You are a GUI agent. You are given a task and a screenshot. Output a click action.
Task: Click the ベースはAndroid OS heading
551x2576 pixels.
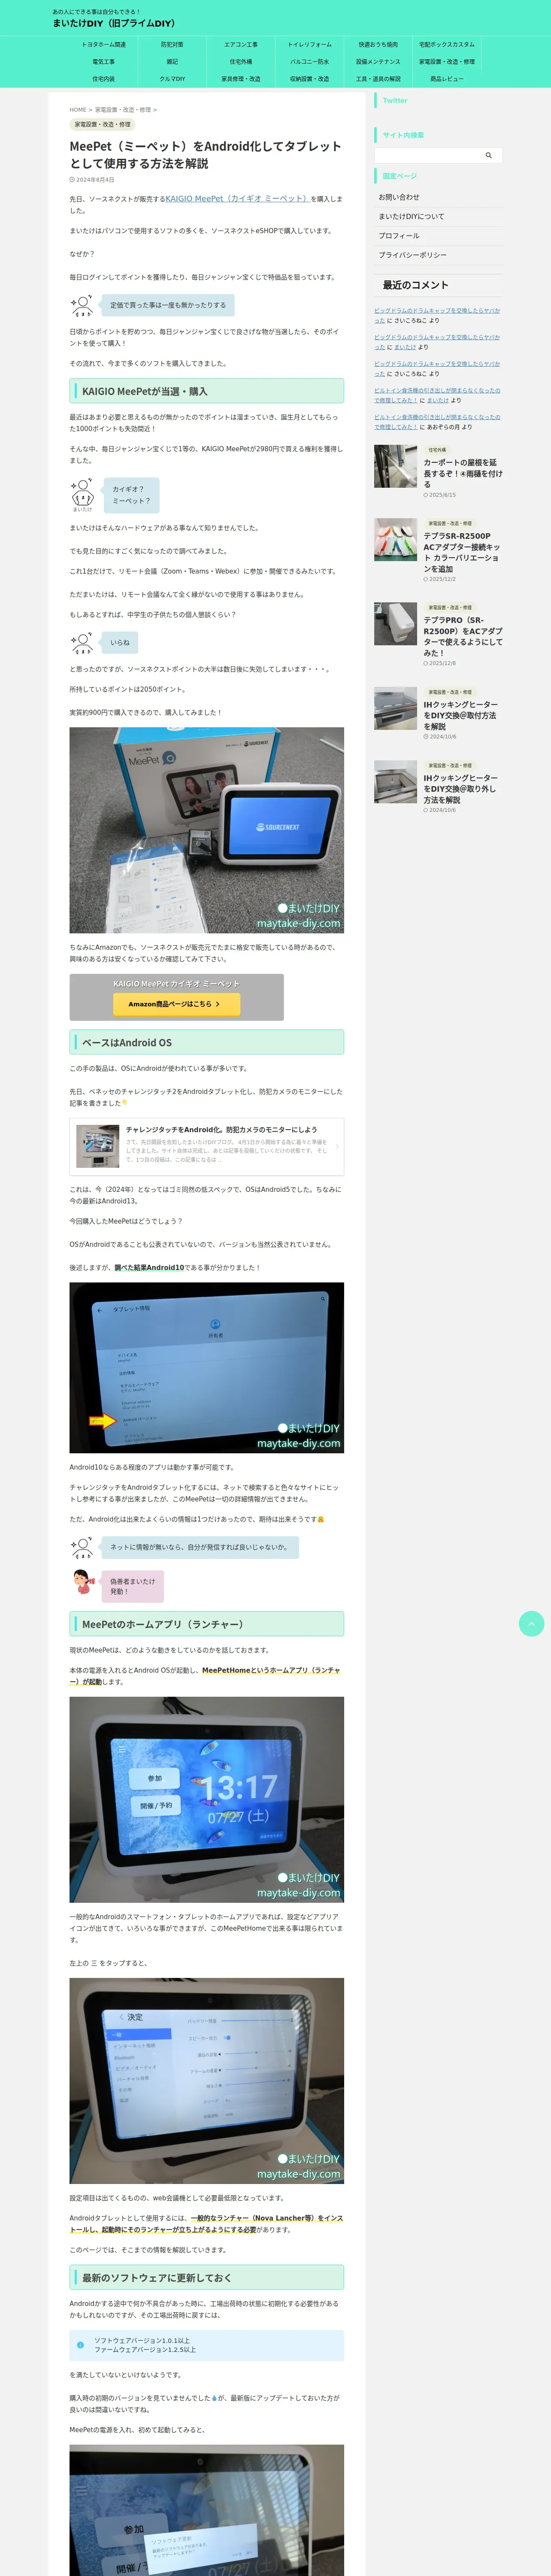point(206,1042)
